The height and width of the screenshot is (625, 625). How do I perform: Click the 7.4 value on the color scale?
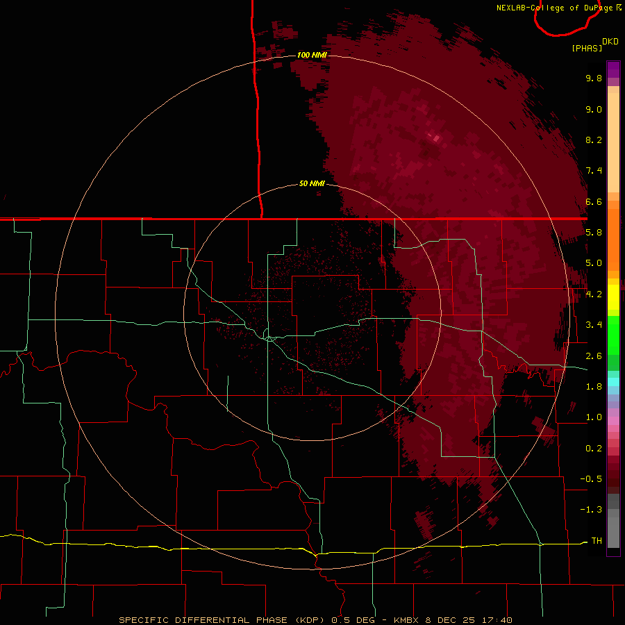coord(594,171)
